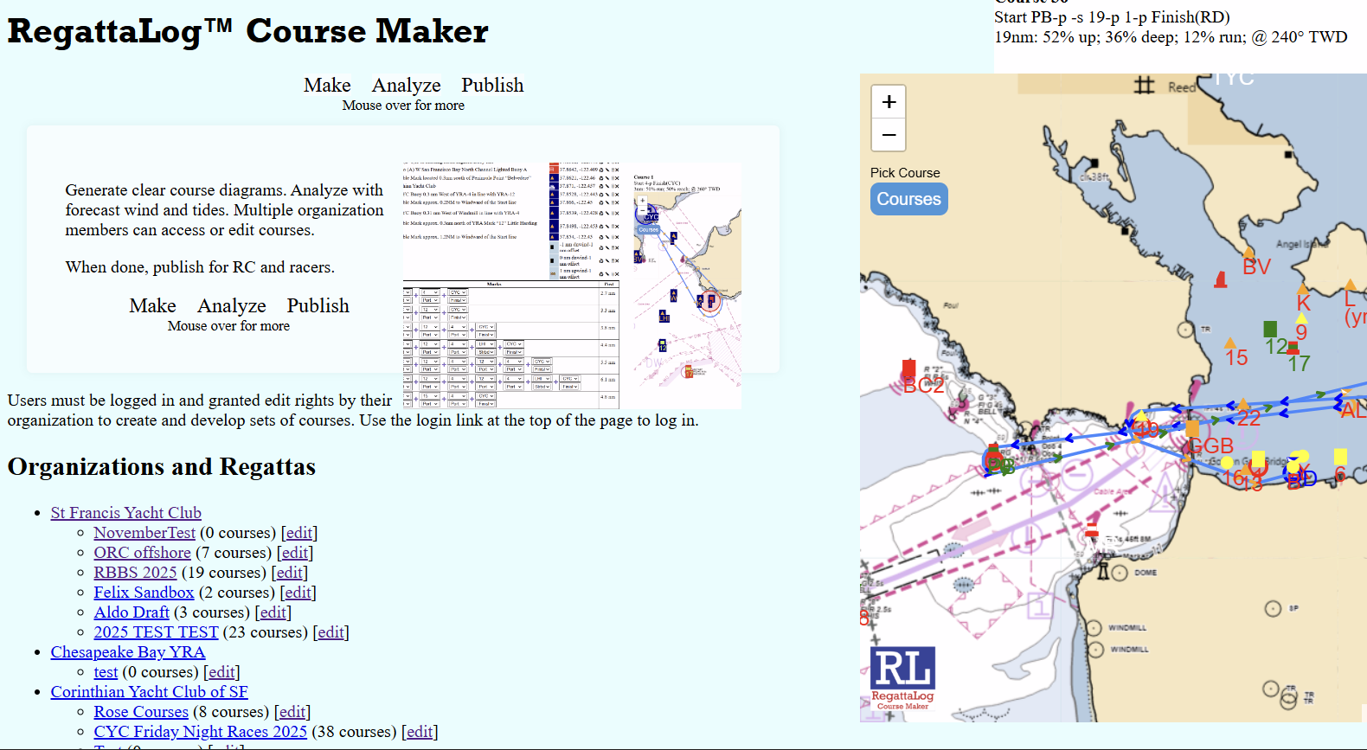Open the Aldo Draft regatta
This screenshot has width=1367, height=750.
click(132, 612)
